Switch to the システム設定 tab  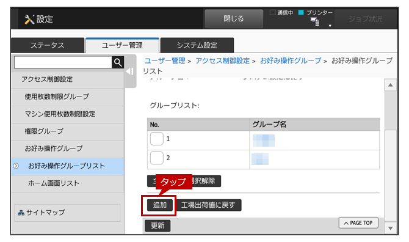point(197,45)
